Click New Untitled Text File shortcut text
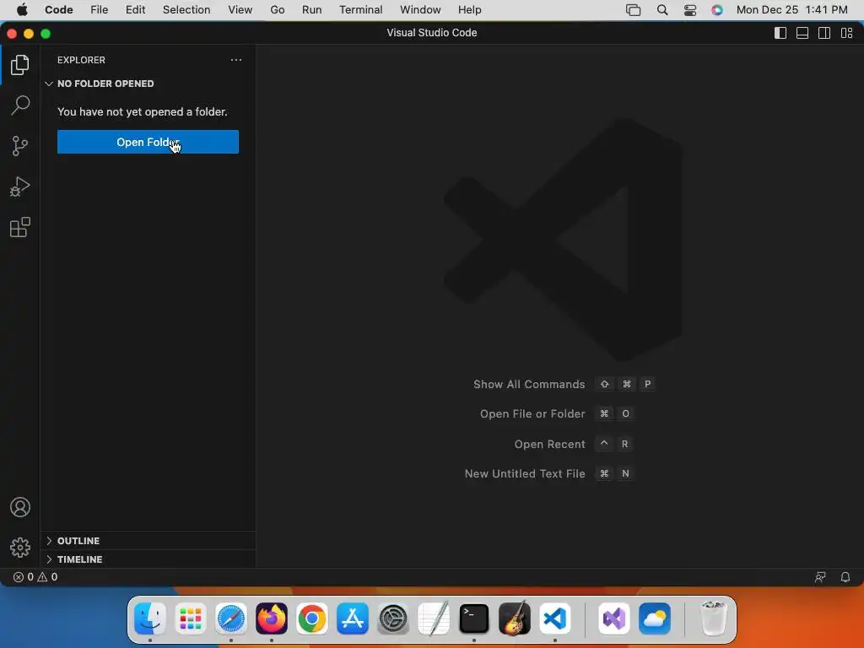This screenshot has width=864, height=648. (525, 474)
